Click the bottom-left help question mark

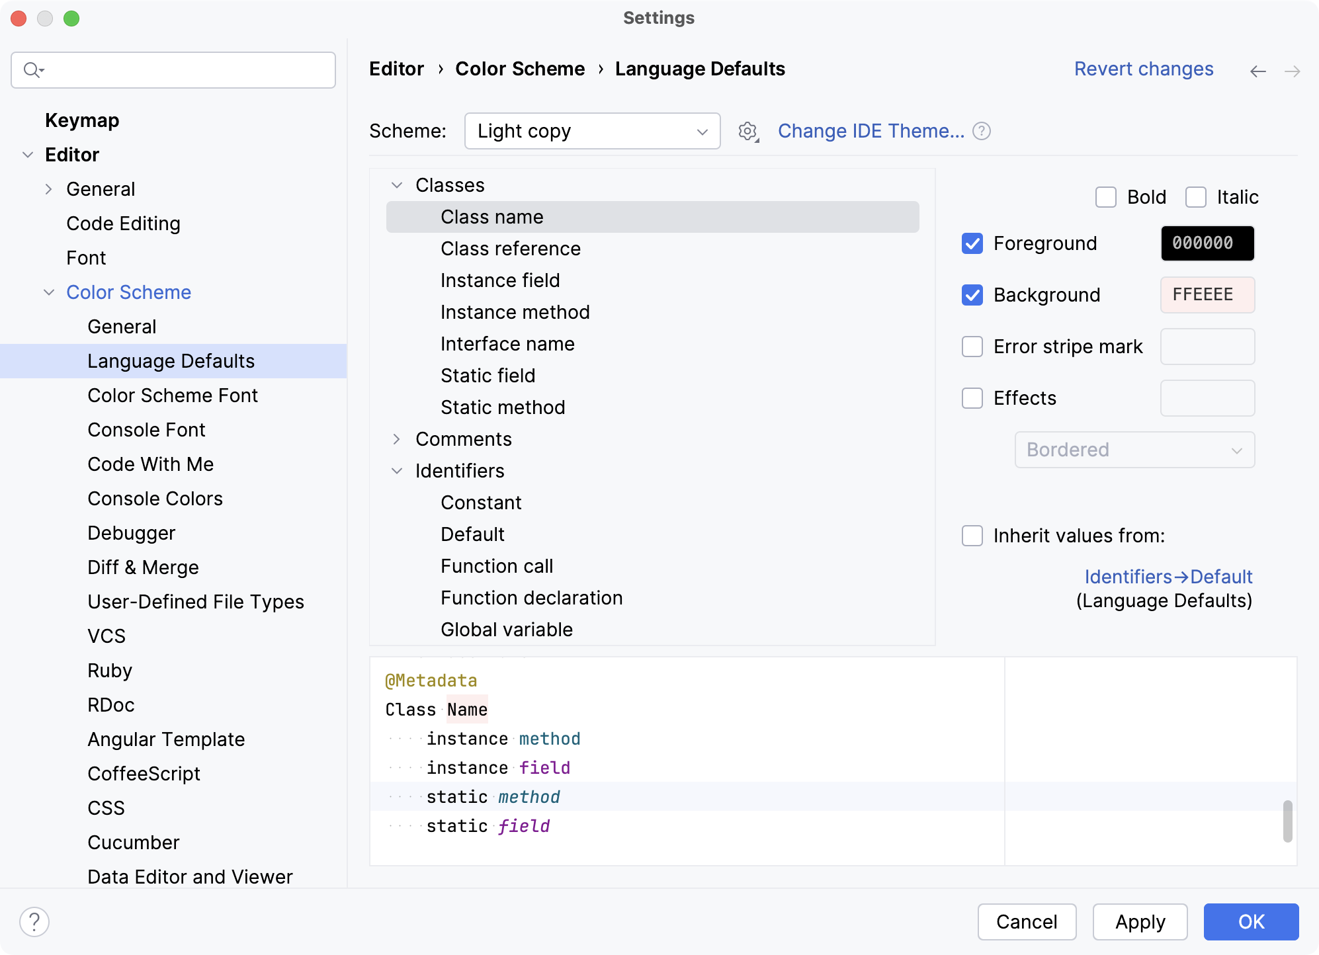[35, 921]
